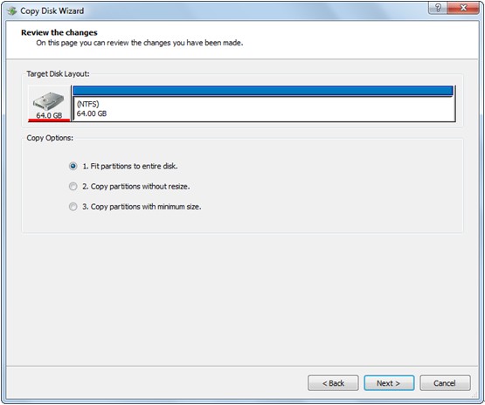Screen dimensions: 485x405
Task: Click the Next button
Action: click(x=389, y=383)
